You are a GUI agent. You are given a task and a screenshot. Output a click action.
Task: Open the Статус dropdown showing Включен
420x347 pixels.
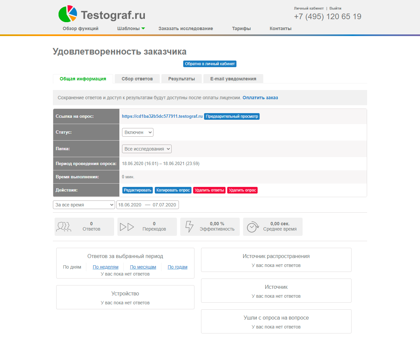(x=138, y=132)
